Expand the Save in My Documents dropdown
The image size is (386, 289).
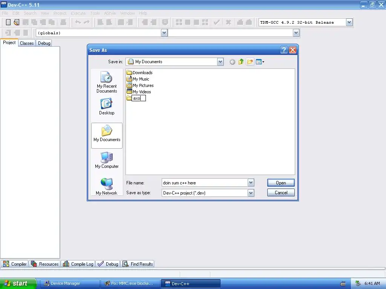point(220,62)
